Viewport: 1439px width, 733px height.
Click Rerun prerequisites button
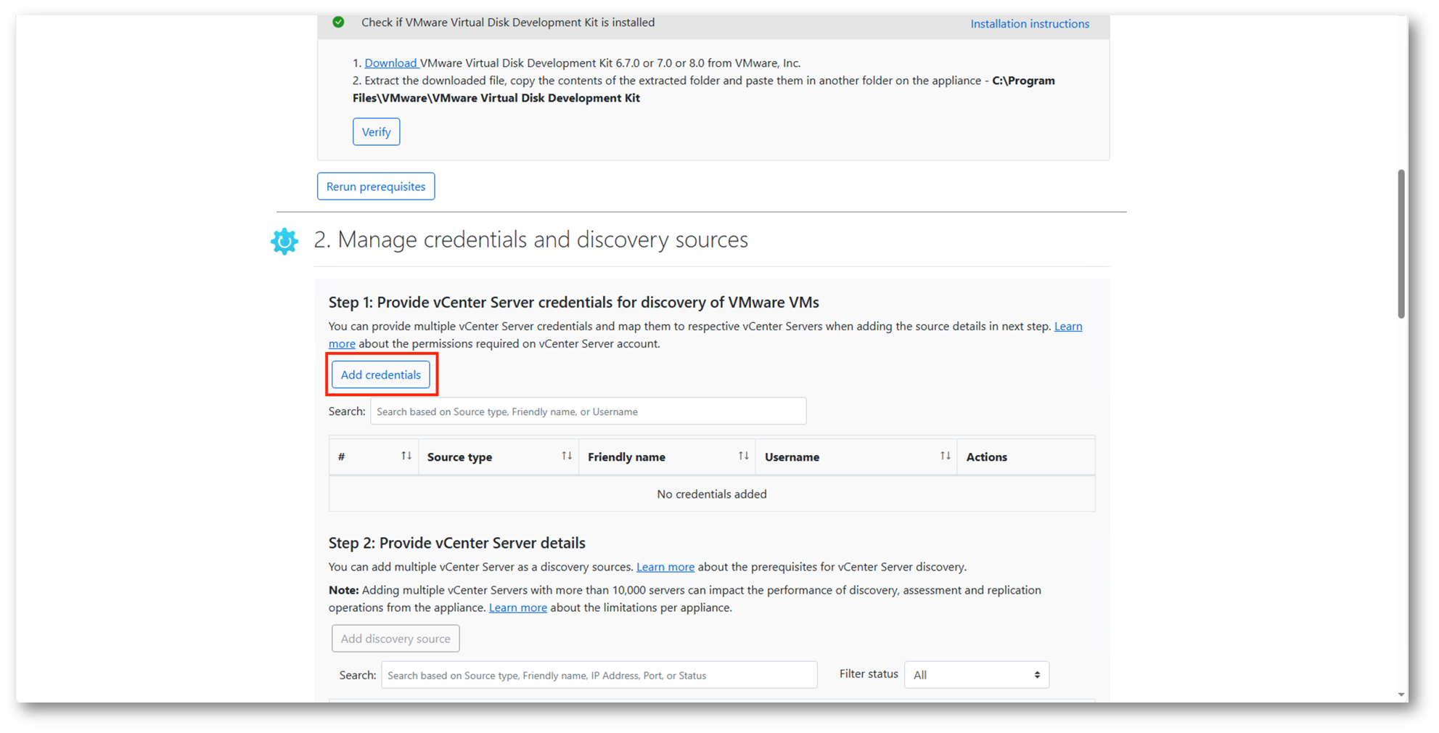376,187
